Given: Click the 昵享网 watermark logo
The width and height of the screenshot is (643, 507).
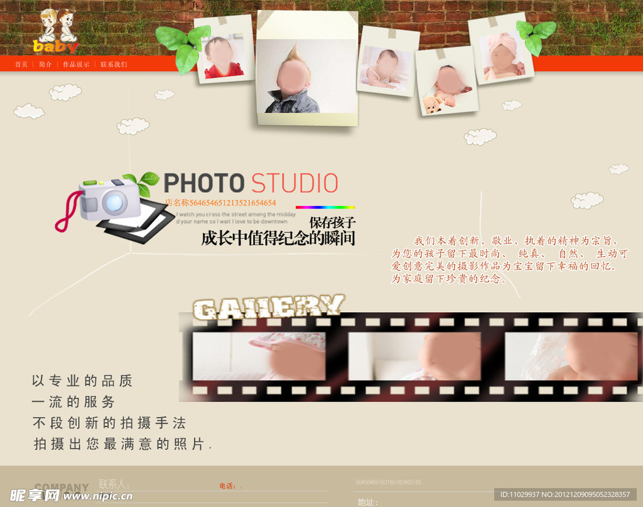Looking at the screenshot, I should point(35,495).
